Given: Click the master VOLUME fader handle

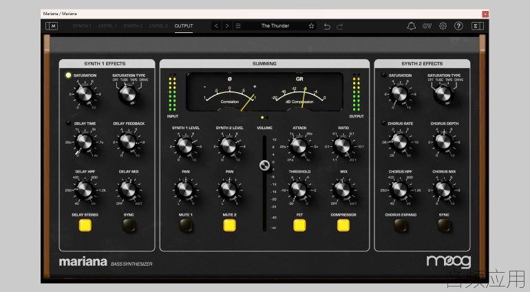Looking at the screenshot, I should (x=265, y=166).
